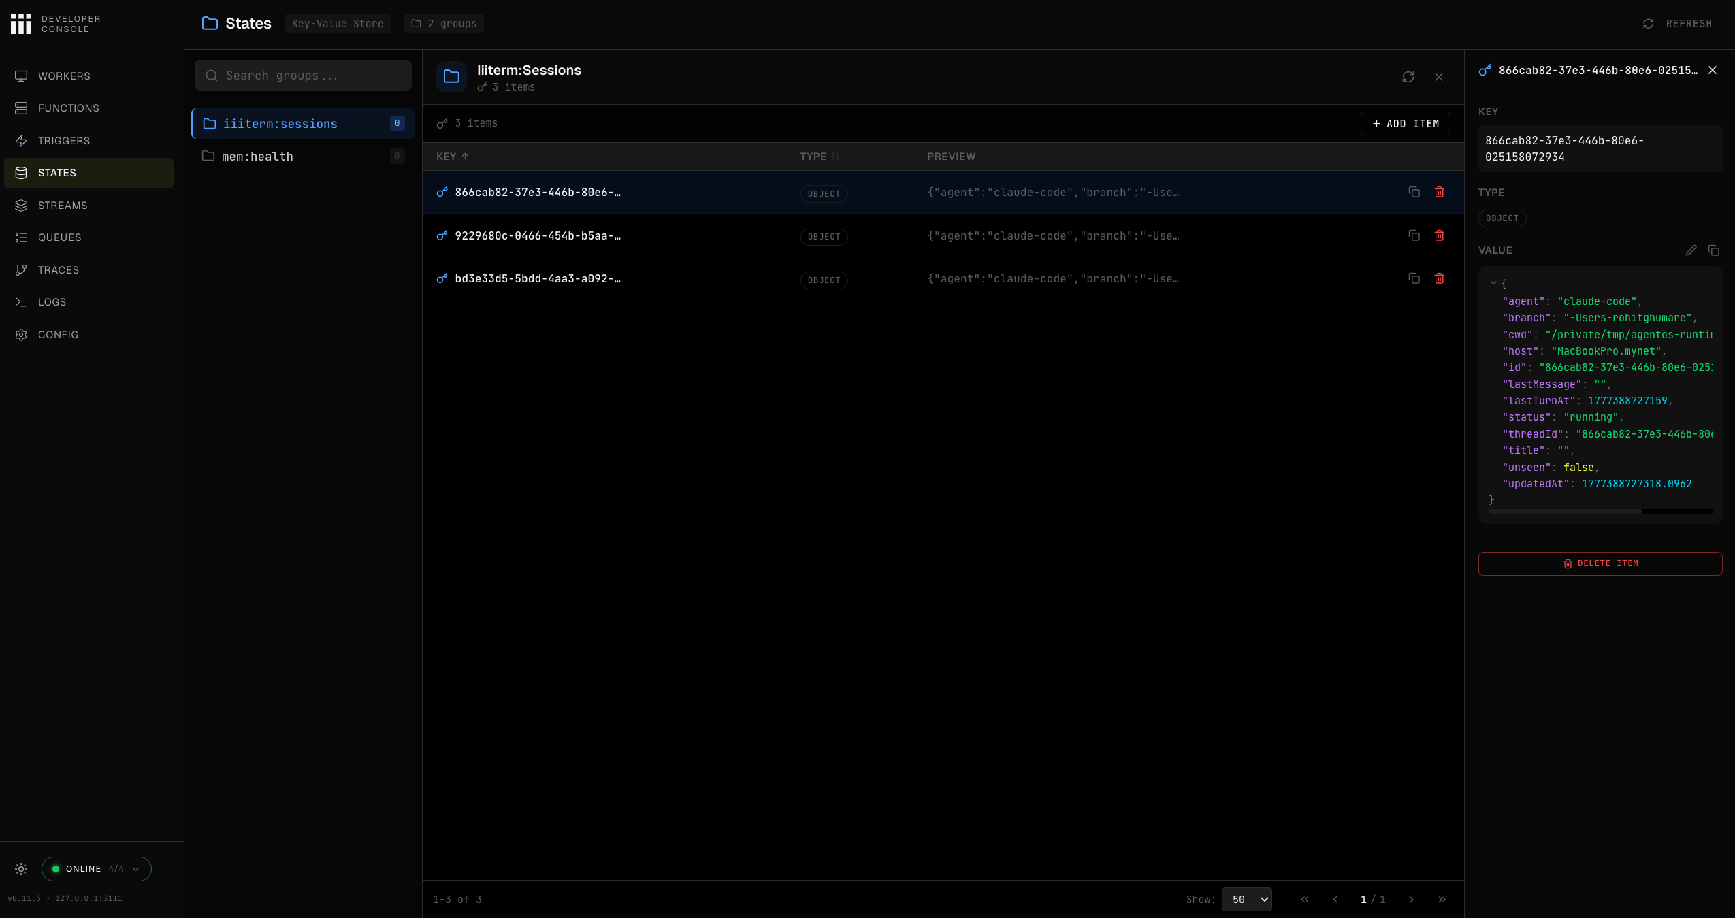Screen dimensions: 1735x918
Task: Edit the item value with pencil icon
Action: tap(1691, 250)
